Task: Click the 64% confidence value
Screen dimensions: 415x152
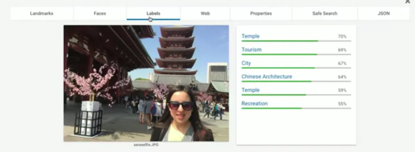Action: 342,77
